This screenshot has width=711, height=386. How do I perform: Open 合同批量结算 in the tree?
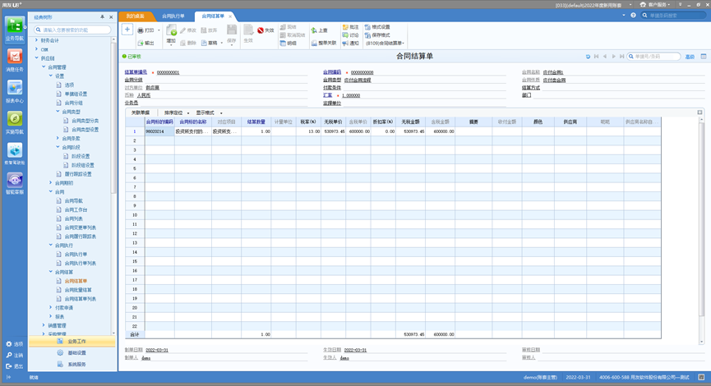coord(78,290)
